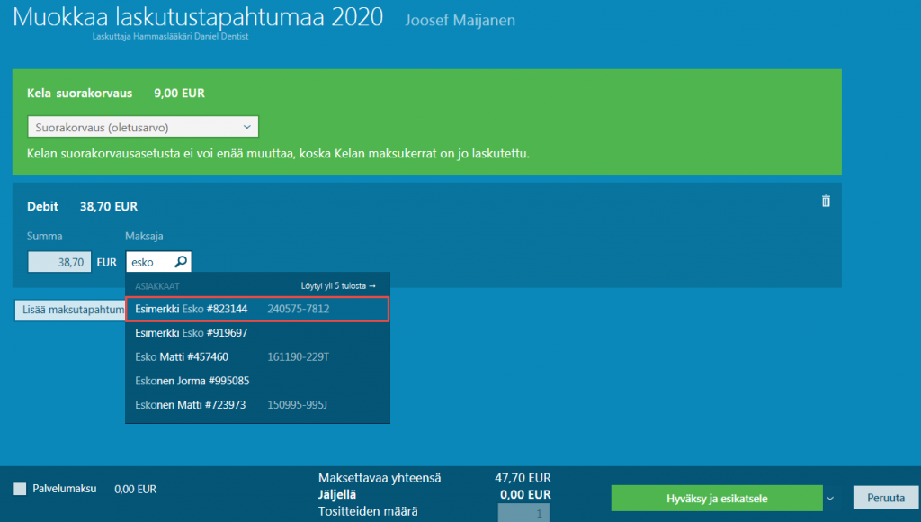Select the Tositteiden määrä number field
The image size is (921, 522).
[x=523, y=512]
